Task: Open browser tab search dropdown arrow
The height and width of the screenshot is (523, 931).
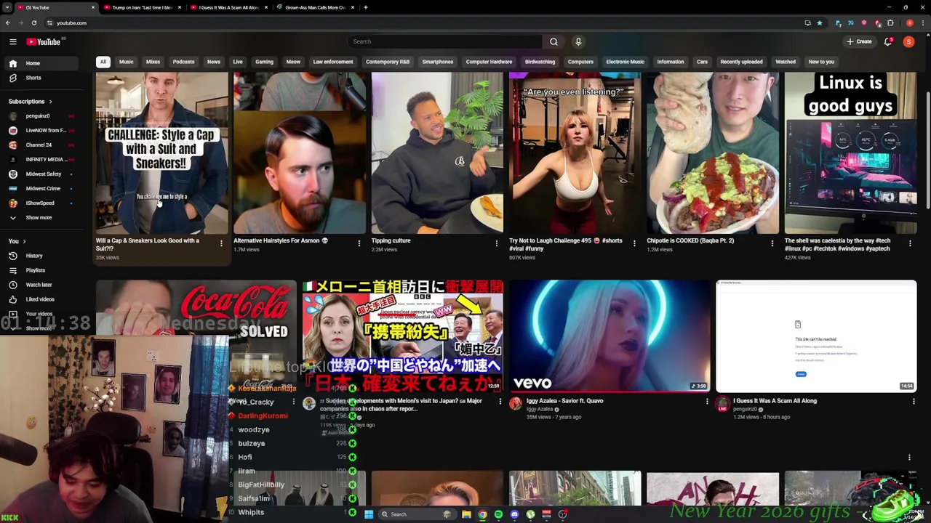Action: pos(7,7)
